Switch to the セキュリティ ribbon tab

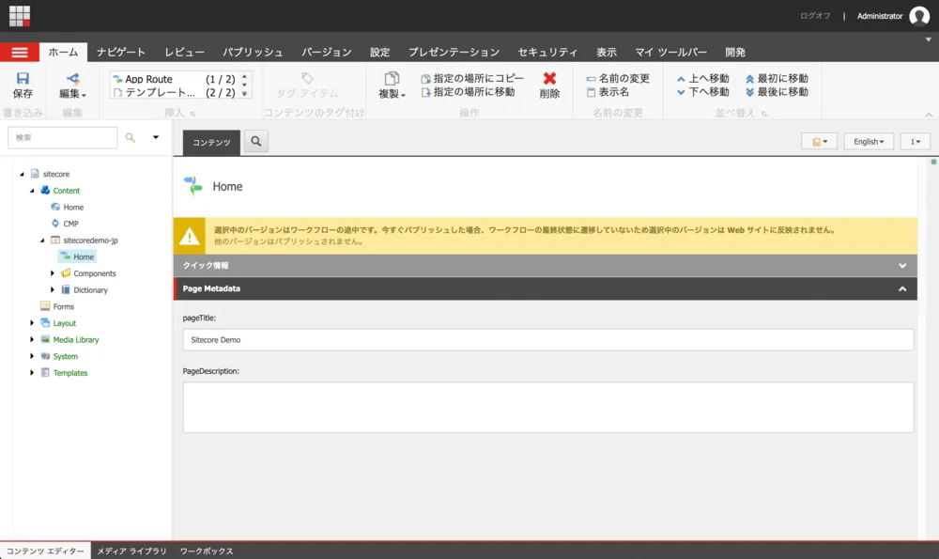(547, 52)
